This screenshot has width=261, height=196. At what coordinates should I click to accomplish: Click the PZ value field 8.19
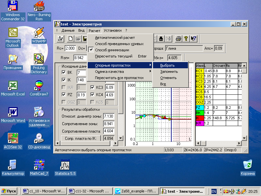coord(81,95)
